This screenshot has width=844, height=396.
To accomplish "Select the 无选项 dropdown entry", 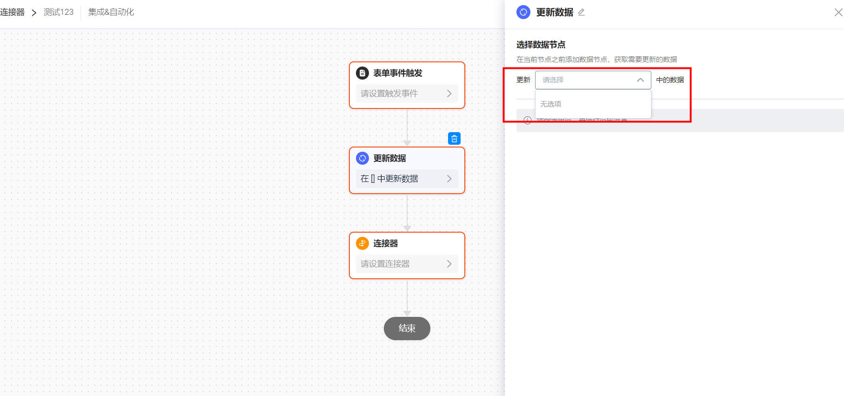I will (x=551, y=104).
